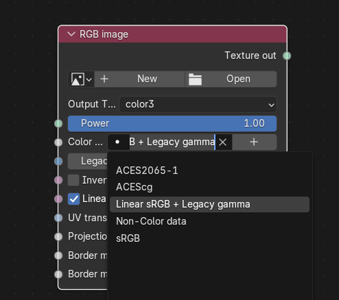
Task: Open the image browse dropdown icon
Action: click(81, 79)
